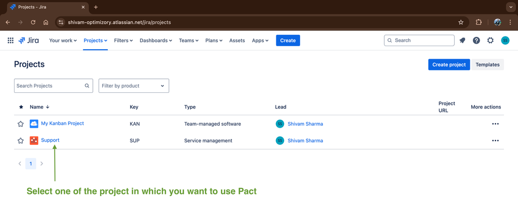Screen dimensions: 518x206
Task: Expand the Your work menu
Action: [x=63, y=40]
